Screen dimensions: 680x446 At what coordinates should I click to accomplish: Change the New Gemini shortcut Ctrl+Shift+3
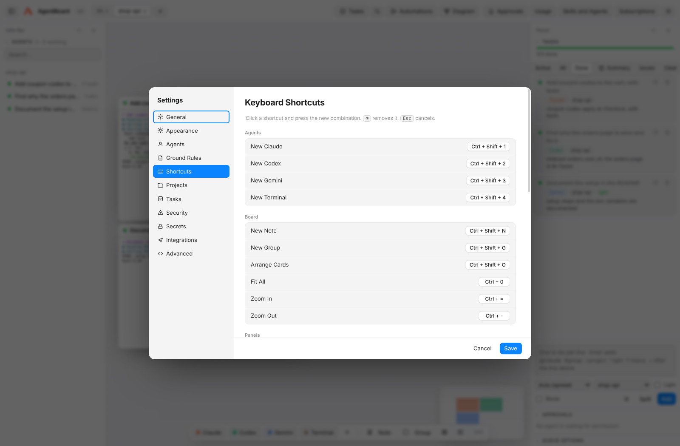pyautogui.click(x=488, y=181)
